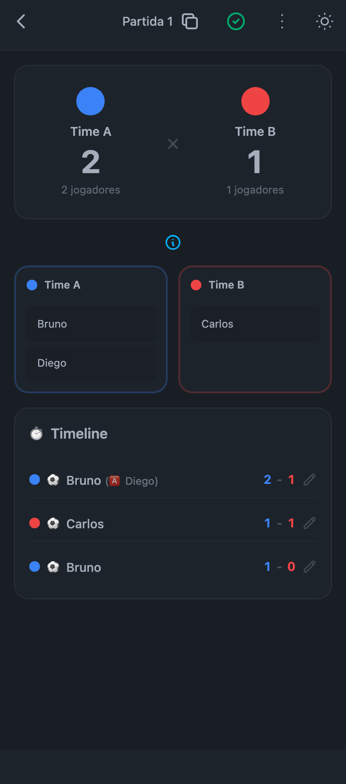Click the Partida 1 title
Image resolution: width=346 pixels, height=784 pixels.
147,21
